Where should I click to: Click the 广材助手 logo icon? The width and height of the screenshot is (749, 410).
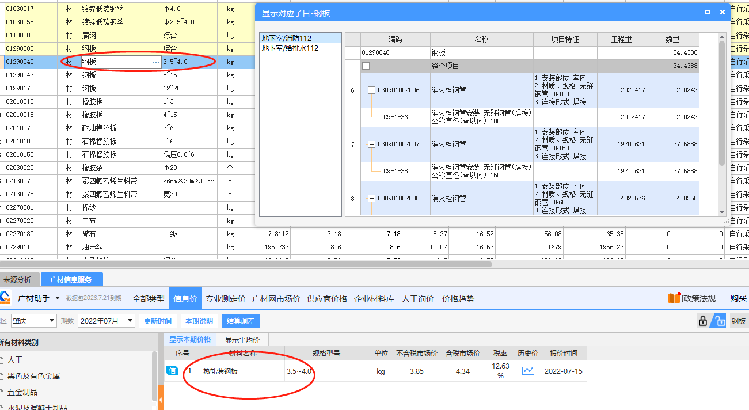click(x=5, y=298)
